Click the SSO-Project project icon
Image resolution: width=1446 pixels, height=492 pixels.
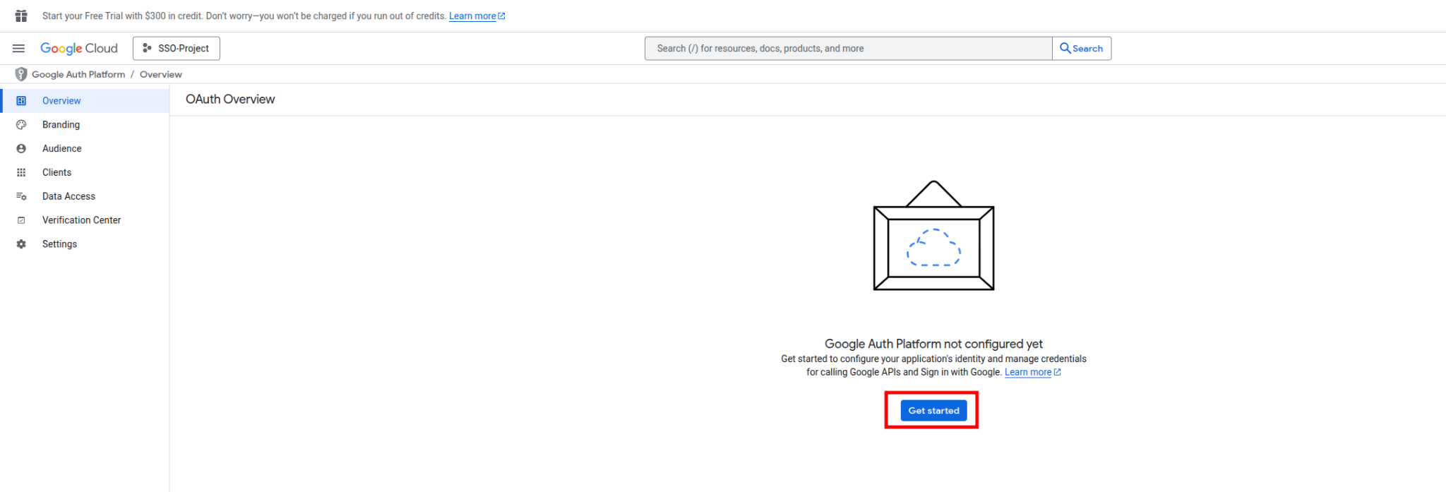pyautogui.click(x=147, y=48)
